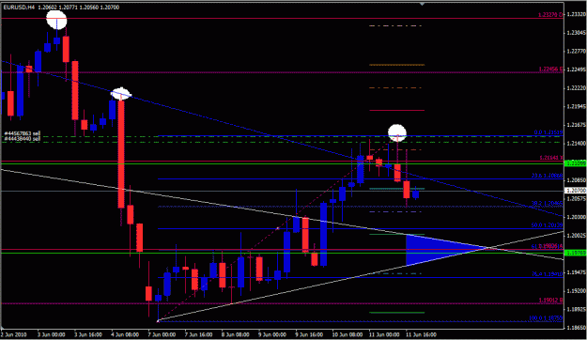Click the 10 Jun 08:00 time label

click(x=347, y=334)
